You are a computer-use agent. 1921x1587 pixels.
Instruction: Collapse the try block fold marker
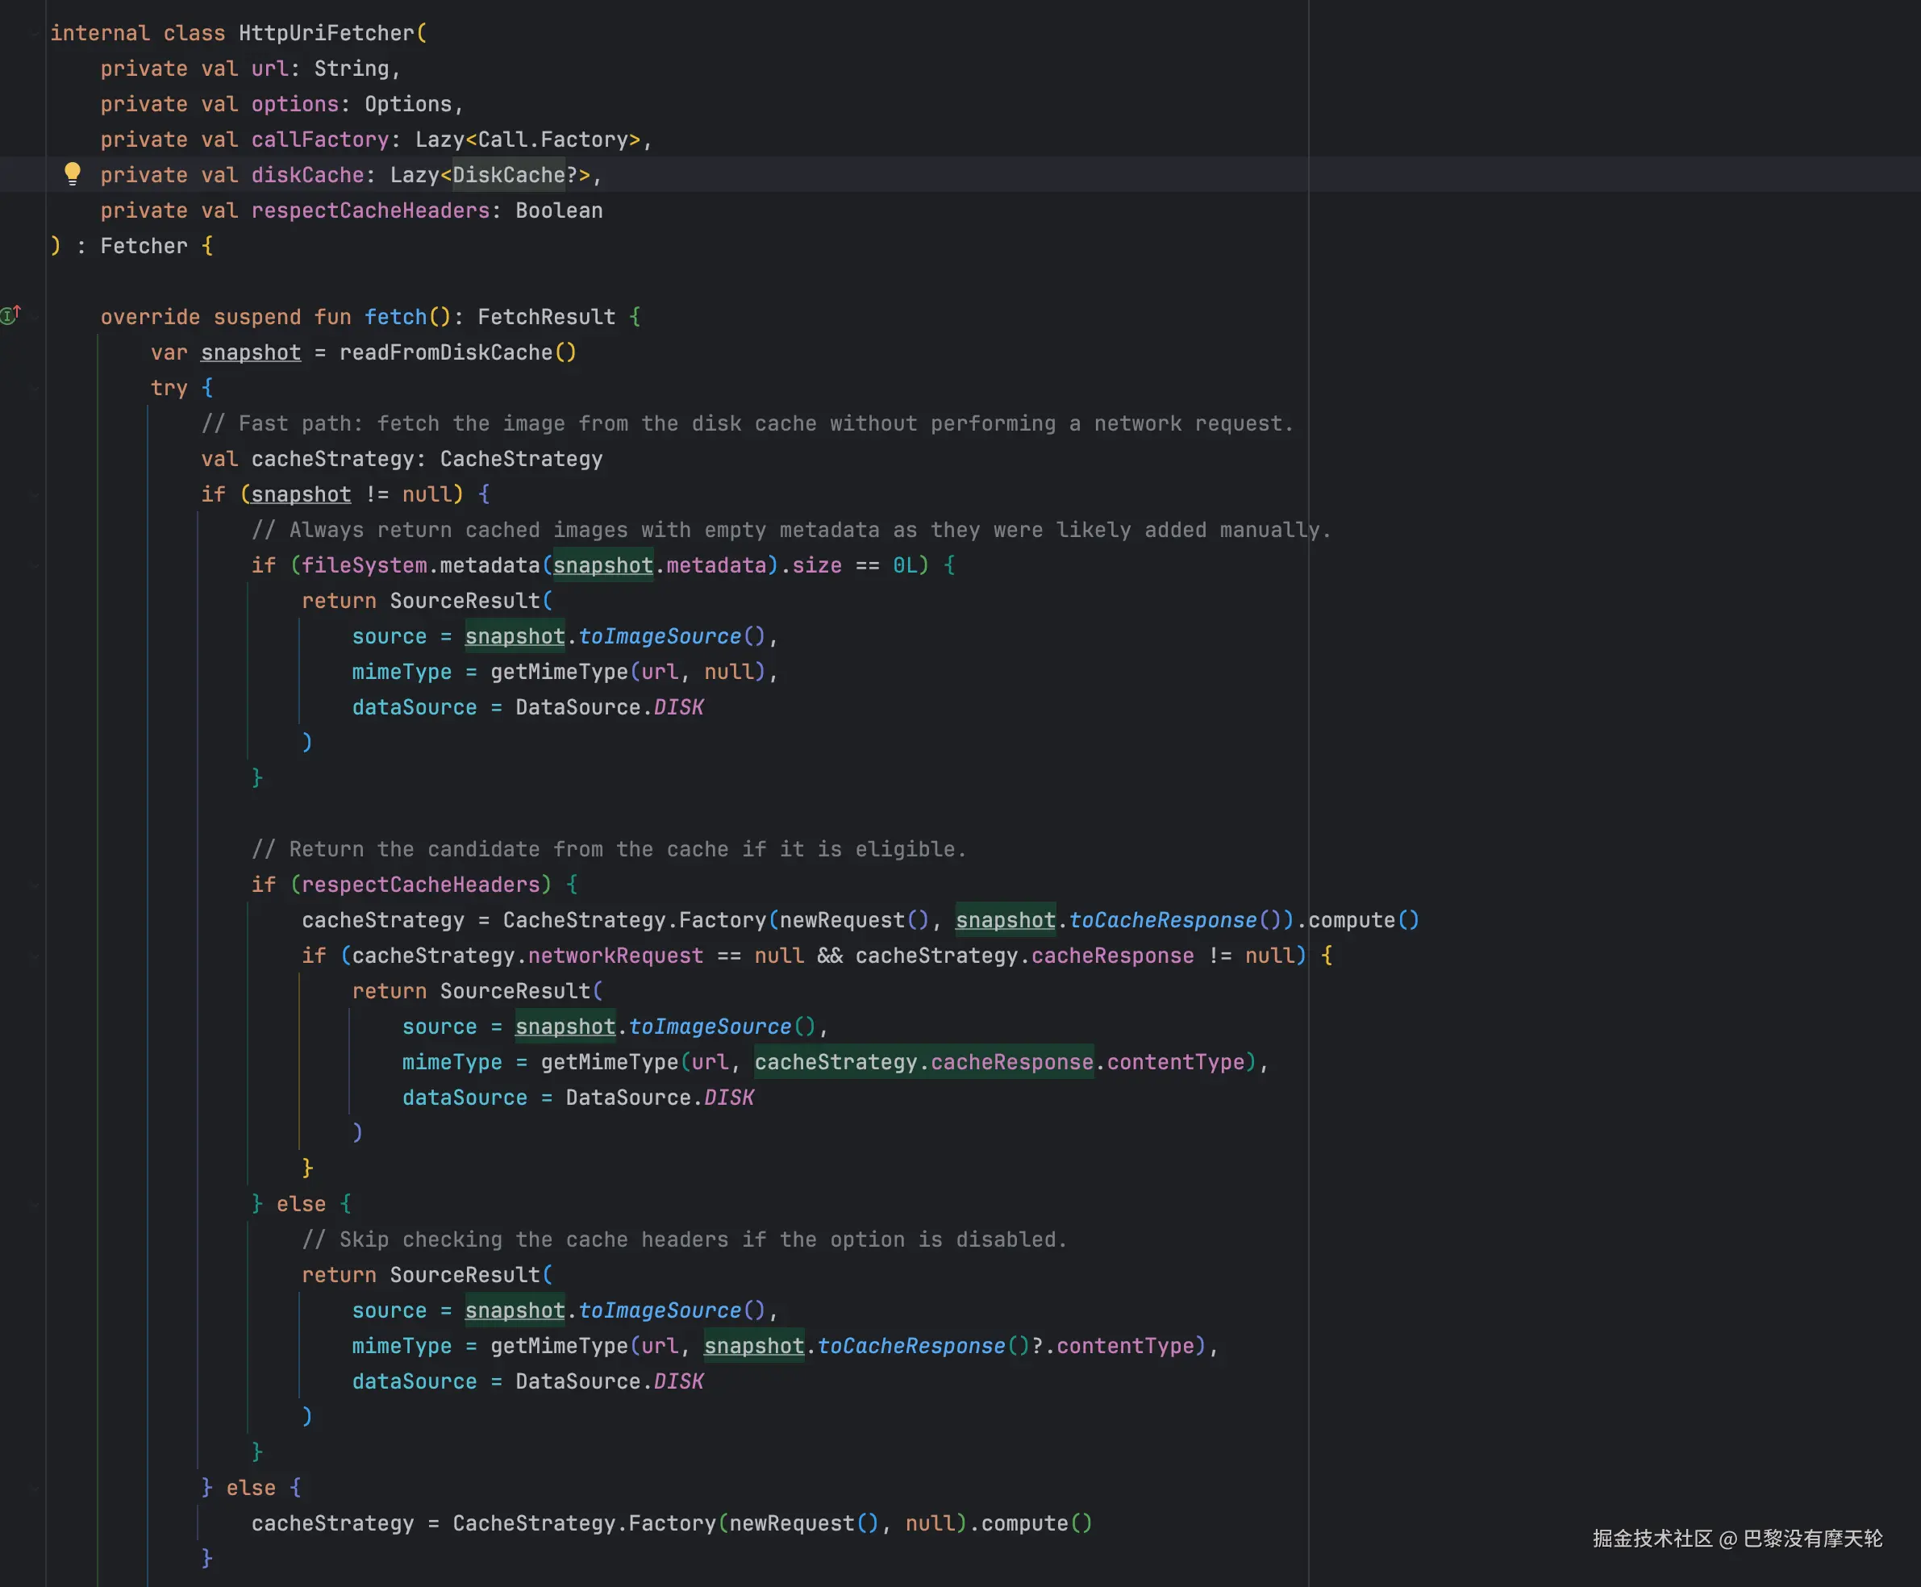click(35, 389)
